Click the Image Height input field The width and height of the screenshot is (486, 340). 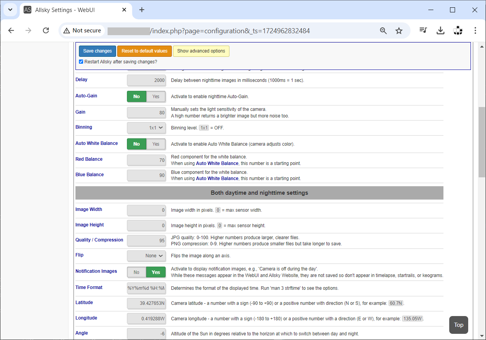(146, 226)
